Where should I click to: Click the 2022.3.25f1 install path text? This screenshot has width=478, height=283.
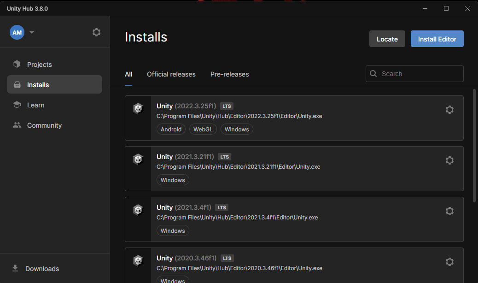click(239, 116)
